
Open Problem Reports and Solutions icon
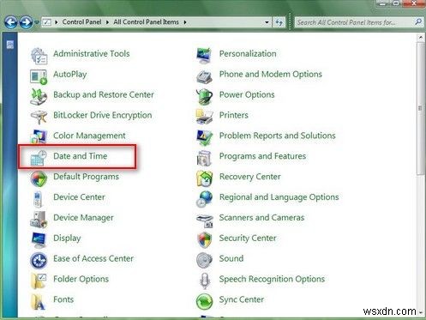coord(205,137)
